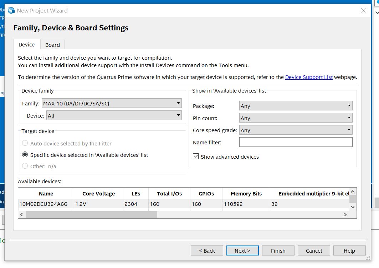The width and height of the screenshot is (379, 268).
Task: Select Specific device in Available devices list option
Action: (25, 155)
